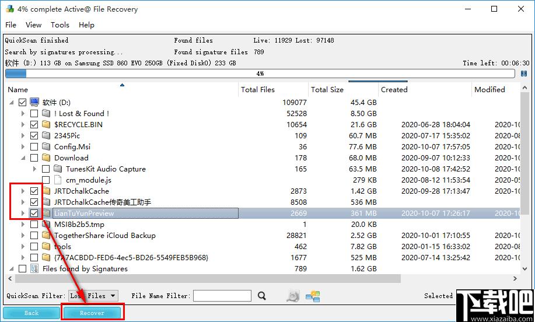
Task: Click the $RECYCLE.BIN folder icon
Action: pyautogui.click(x=46, y=125)
